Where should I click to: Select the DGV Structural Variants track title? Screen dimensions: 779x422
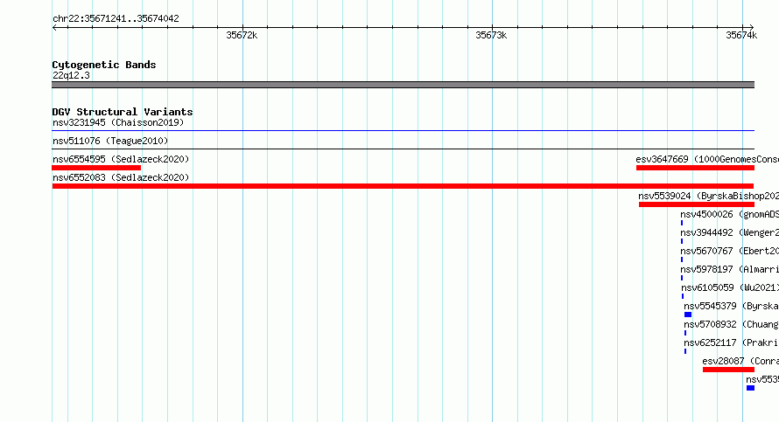(123, 112)
